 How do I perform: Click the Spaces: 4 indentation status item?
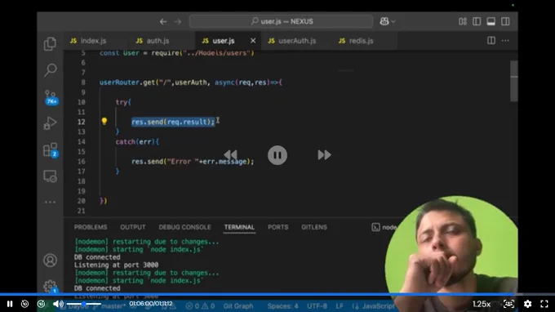pyautogui.click(x=282, y=306)
